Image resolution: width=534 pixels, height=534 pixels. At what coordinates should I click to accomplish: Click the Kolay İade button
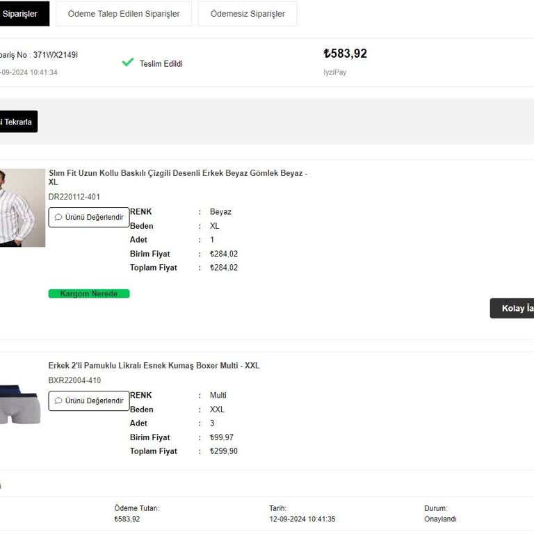coord(515,308)
